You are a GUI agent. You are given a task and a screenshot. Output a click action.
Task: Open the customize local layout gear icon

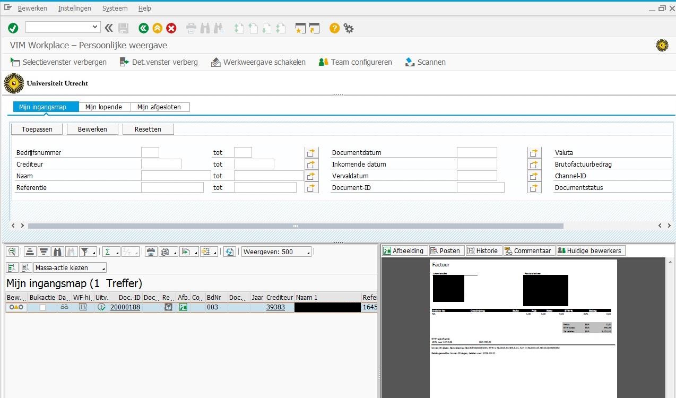(x=349, y=28)
